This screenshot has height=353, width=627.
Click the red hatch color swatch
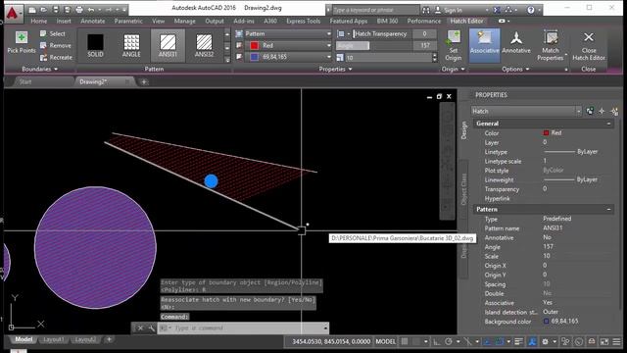(255, 46)
